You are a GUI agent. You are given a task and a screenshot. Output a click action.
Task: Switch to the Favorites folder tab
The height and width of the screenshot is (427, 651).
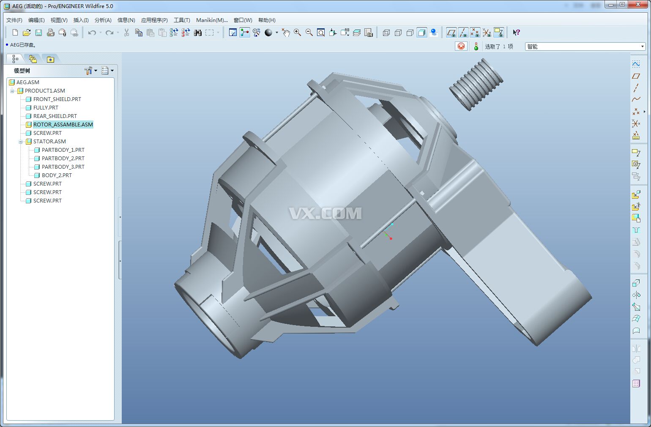(50, 59)
